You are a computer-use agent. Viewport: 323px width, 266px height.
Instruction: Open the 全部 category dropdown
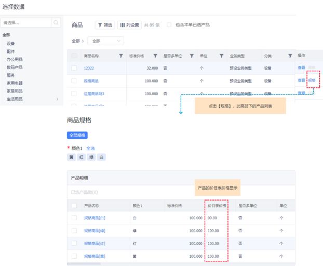(105, 41)
